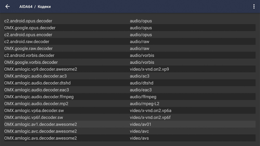Tap the AIDA64 / Кодеки title
The height and width of the screenshot is (146, 260).
tap(35, 7)
